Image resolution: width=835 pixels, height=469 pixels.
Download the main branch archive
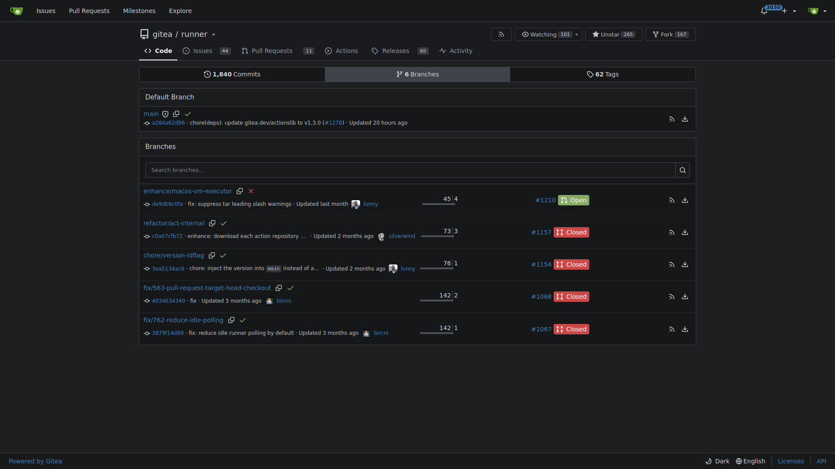click(685, 119)
